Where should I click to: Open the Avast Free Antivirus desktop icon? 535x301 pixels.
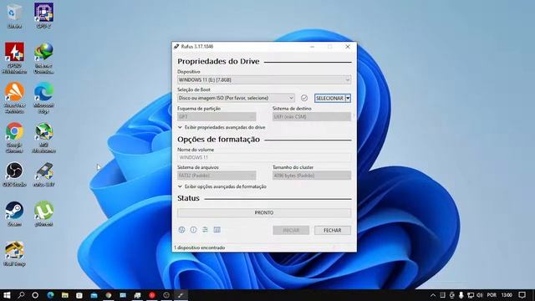(x=14, y=98)
